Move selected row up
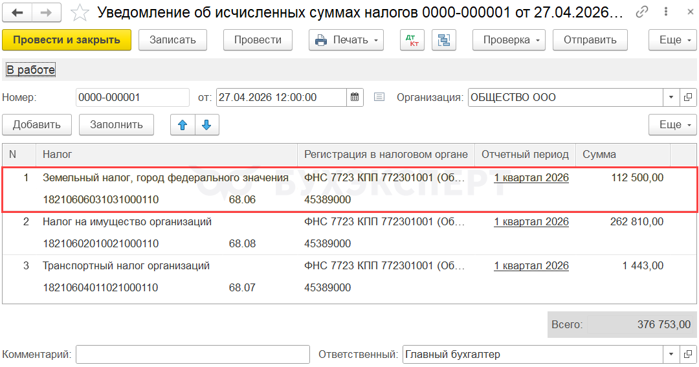The image size is (699, 367). click(183, 125)
